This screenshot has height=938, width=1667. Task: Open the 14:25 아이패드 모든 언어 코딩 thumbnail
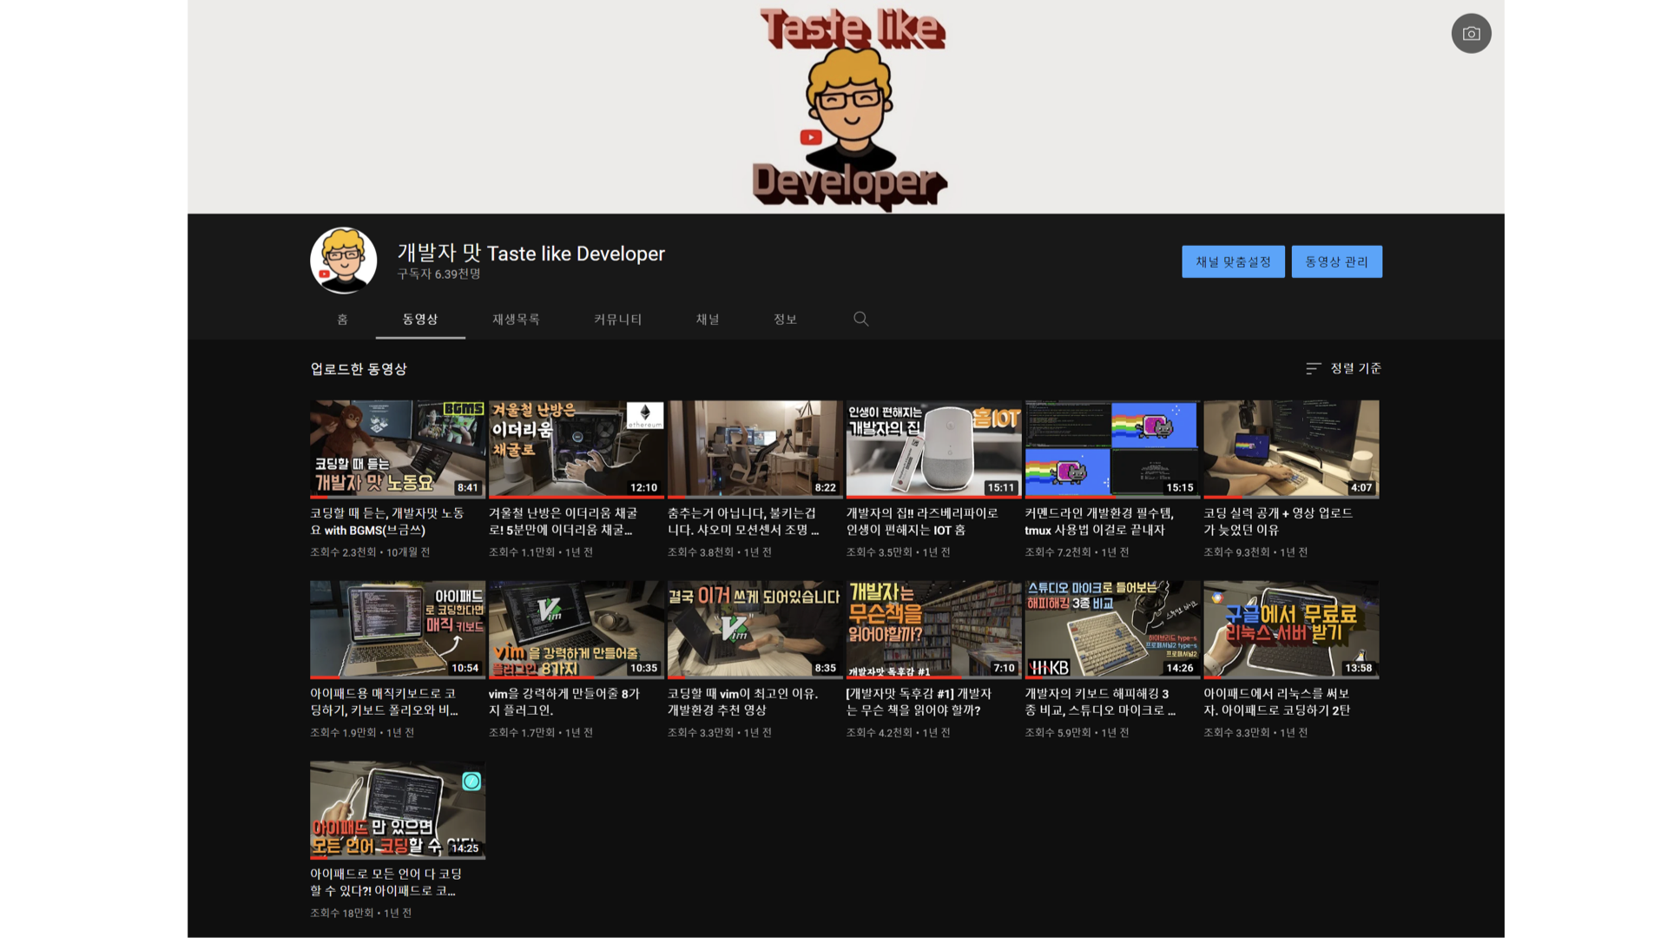[x=398, y=809]
